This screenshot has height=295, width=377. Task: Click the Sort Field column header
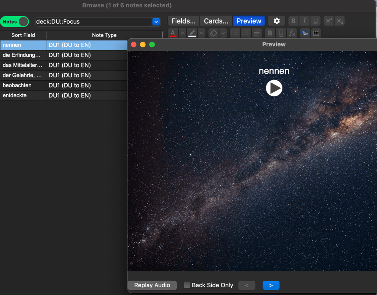click(x=23, y=35)
